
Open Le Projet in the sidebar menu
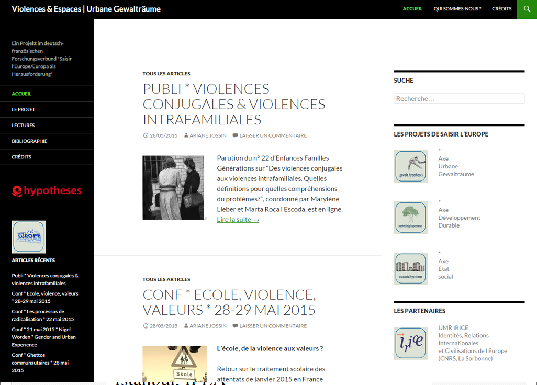[x=24, y=110]
